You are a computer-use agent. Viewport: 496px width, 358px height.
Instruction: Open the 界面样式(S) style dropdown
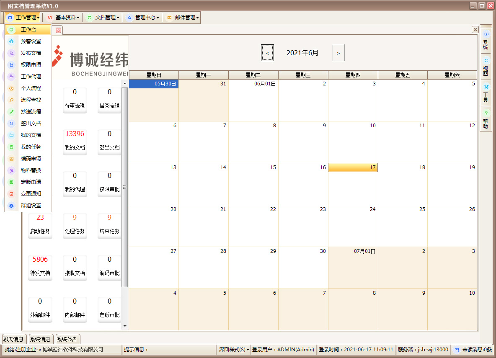click(x=233, y=349)
